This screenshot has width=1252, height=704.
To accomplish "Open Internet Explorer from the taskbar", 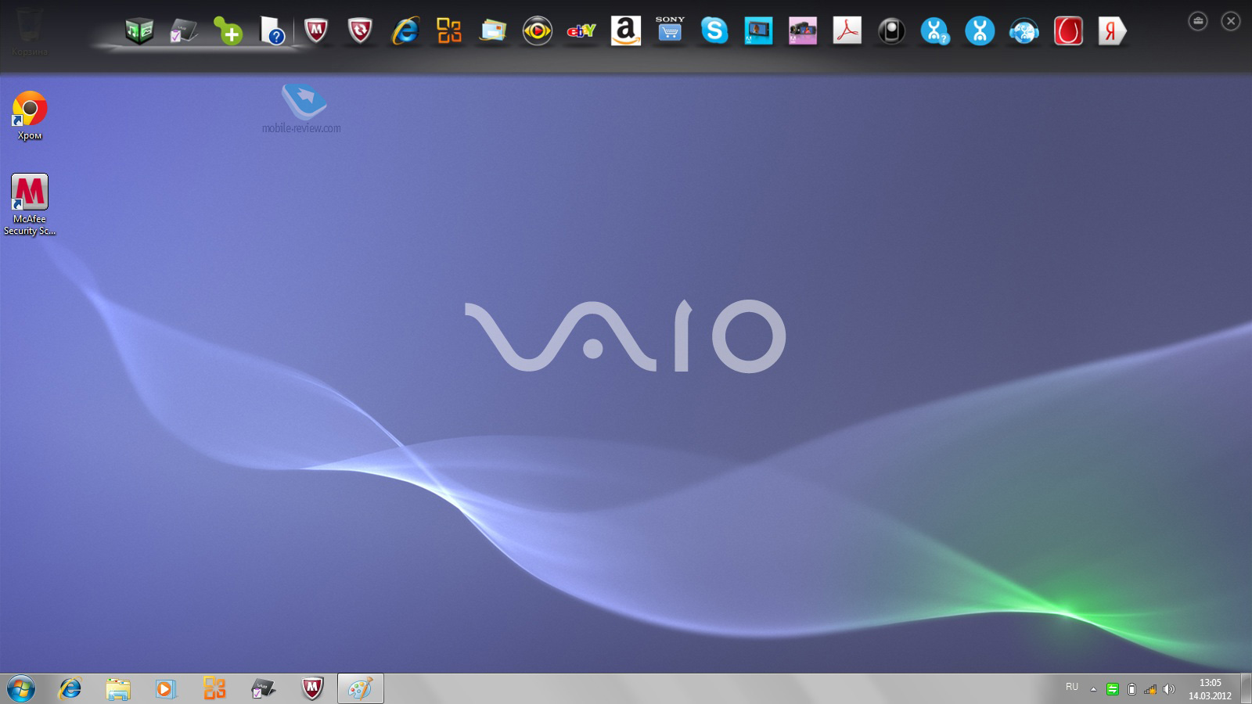I will click(70, 688).
